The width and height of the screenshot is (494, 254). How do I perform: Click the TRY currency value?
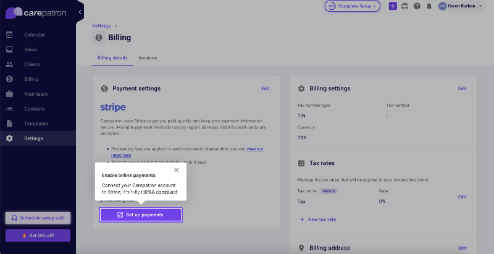(x=302, y=138)
